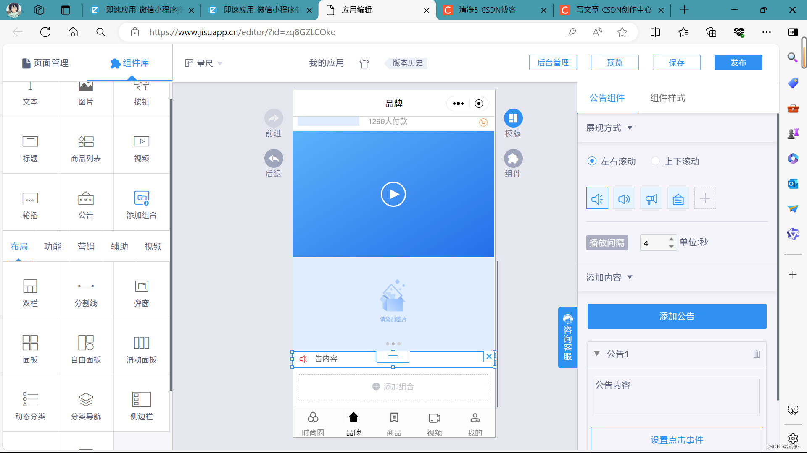Insert the 自由面板 free panel component
807x453 pixels.
pos(86,348)
